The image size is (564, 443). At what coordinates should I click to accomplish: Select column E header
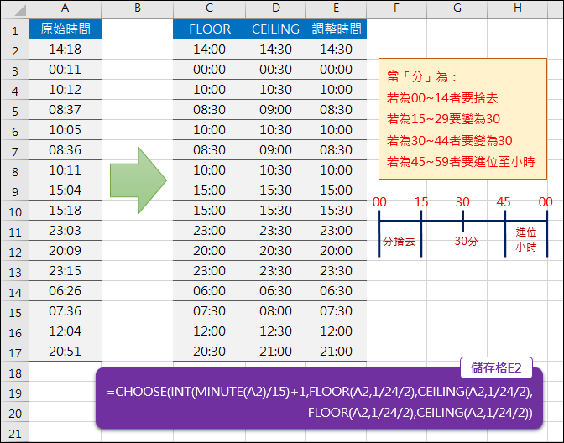(336, 8)
